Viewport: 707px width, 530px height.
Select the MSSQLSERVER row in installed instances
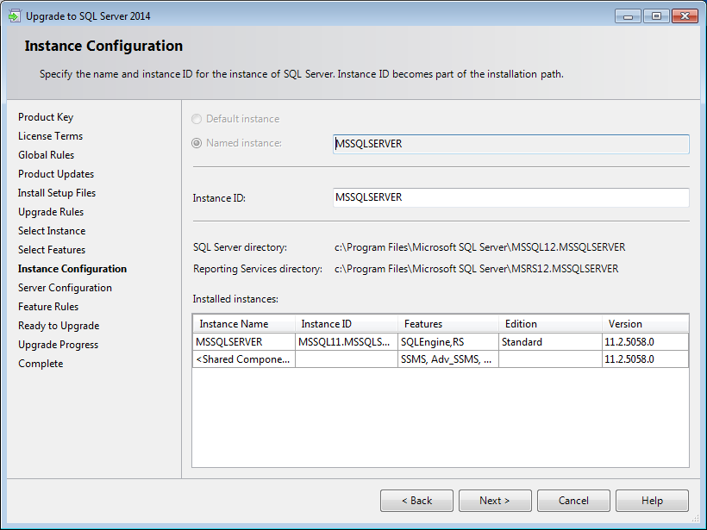tap(441, 341)
